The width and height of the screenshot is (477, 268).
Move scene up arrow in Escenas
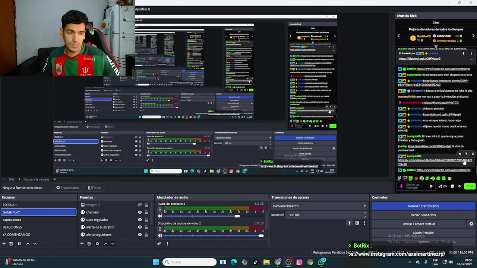pyautogui.click(x=28, y=244)
